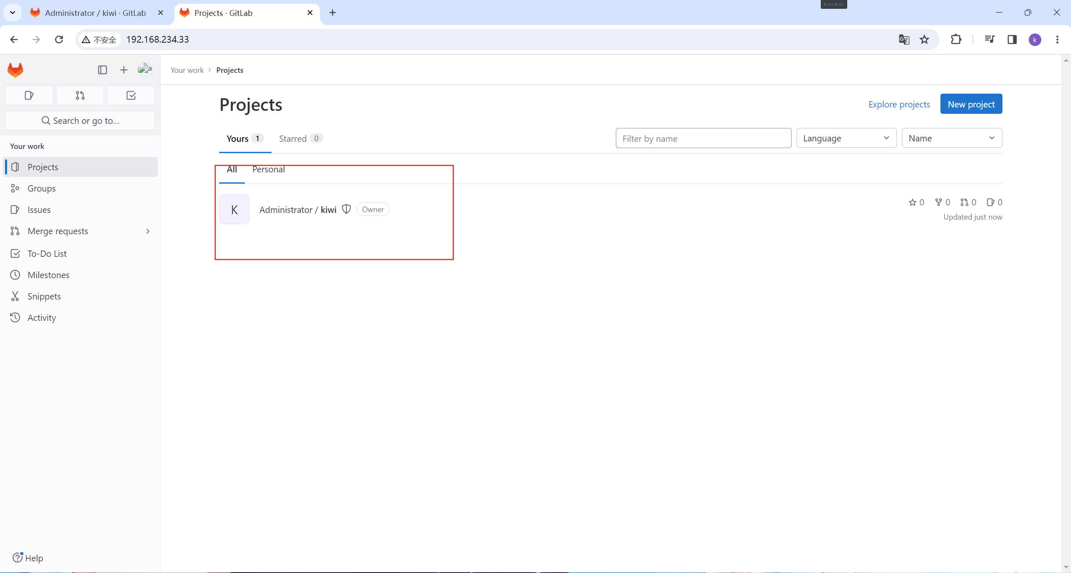Open the create new plus menu
This screenshot has height=573, width=1071.
[x=123, y=70]
